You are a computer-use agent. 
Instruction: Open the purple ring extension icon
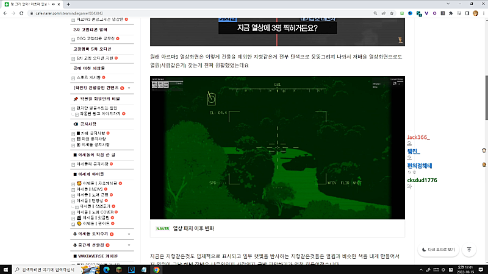[x=434, y=13]
